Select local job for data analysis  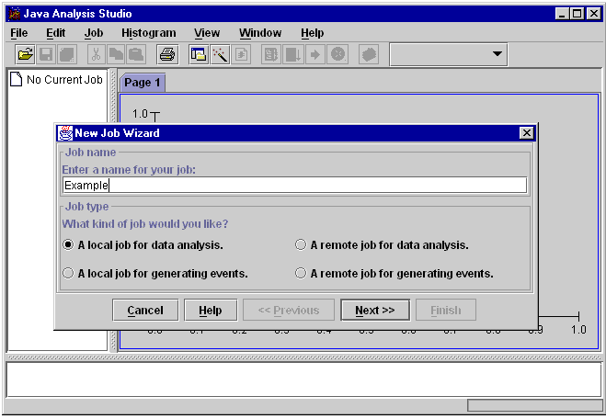(68, 245)
